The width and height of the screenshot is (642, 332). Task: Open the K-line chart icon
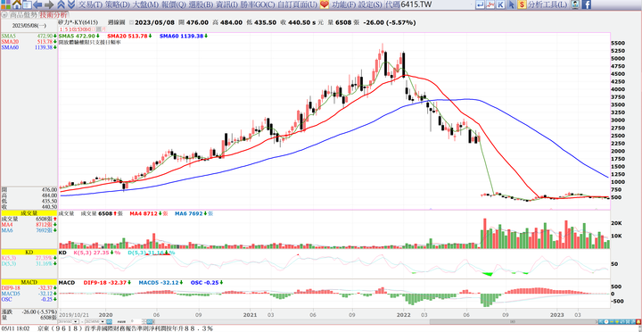tap(501, 5)
